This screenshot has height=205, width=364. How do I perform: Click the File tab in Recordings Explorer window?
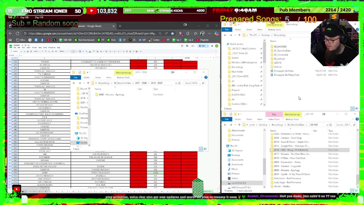pos(227,30)
